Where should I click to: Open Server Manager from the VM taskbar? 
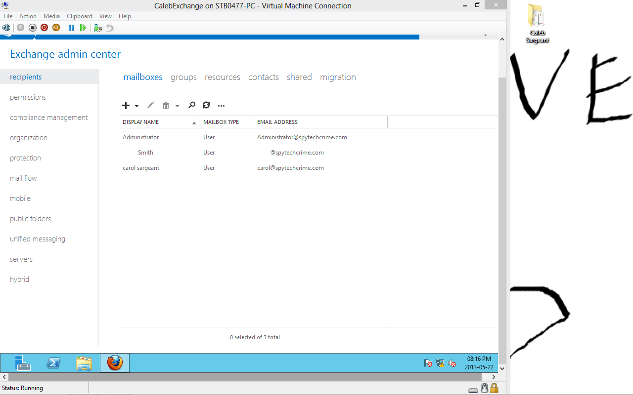(22, 363)
